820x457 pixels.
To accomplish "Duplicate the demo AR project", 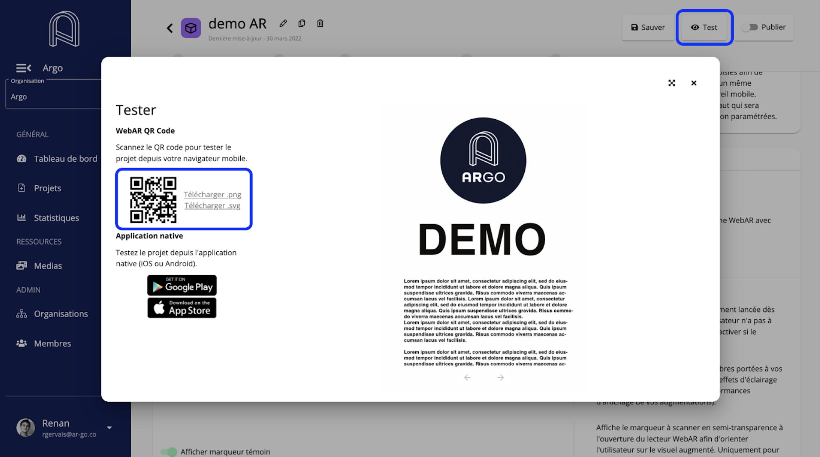I will pyautogui.click(x=302, y=23).
